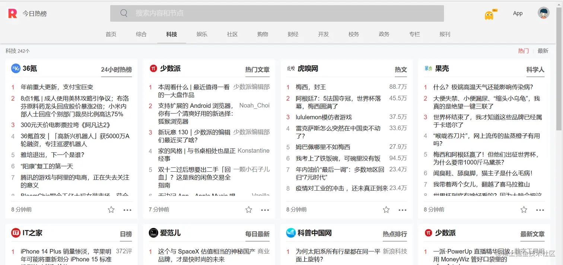Open article 什么？极端高温天气还能影响传染病?
The width and height of the screenshot is (563, 265).
(483, 87)
